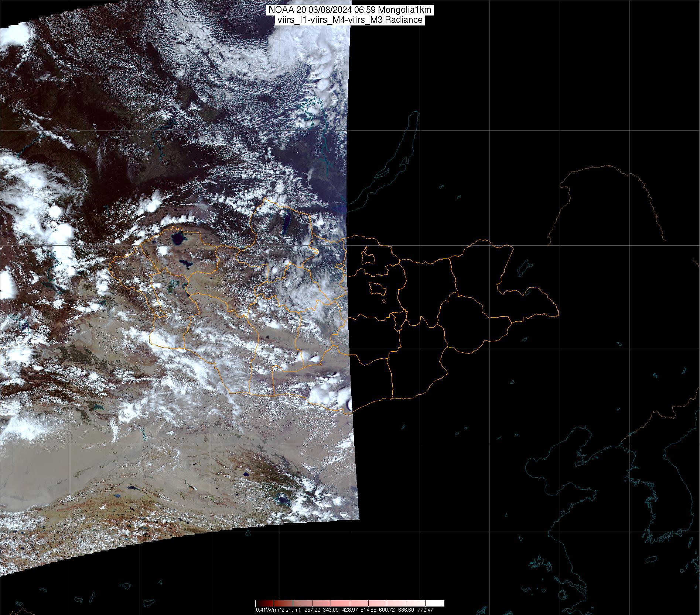
Task: Click the 514.85 scale value
Action: (368, 610)
